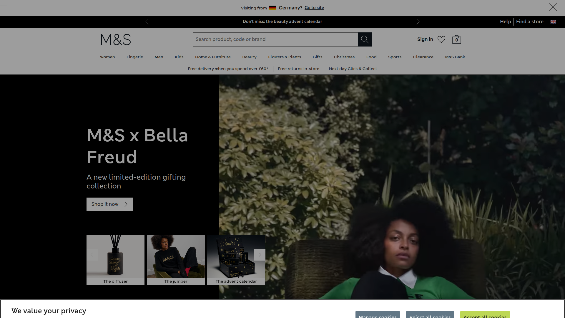Open the Clearance menu
The height and width of the screenshot is (318, 565).
[423, 57]
